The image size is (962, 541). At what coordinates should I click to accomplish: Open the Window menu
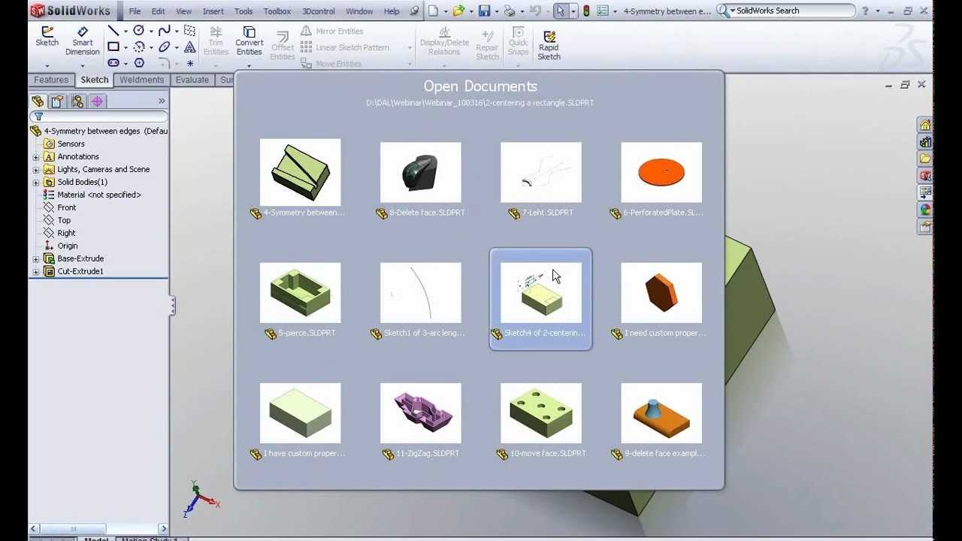359,11
